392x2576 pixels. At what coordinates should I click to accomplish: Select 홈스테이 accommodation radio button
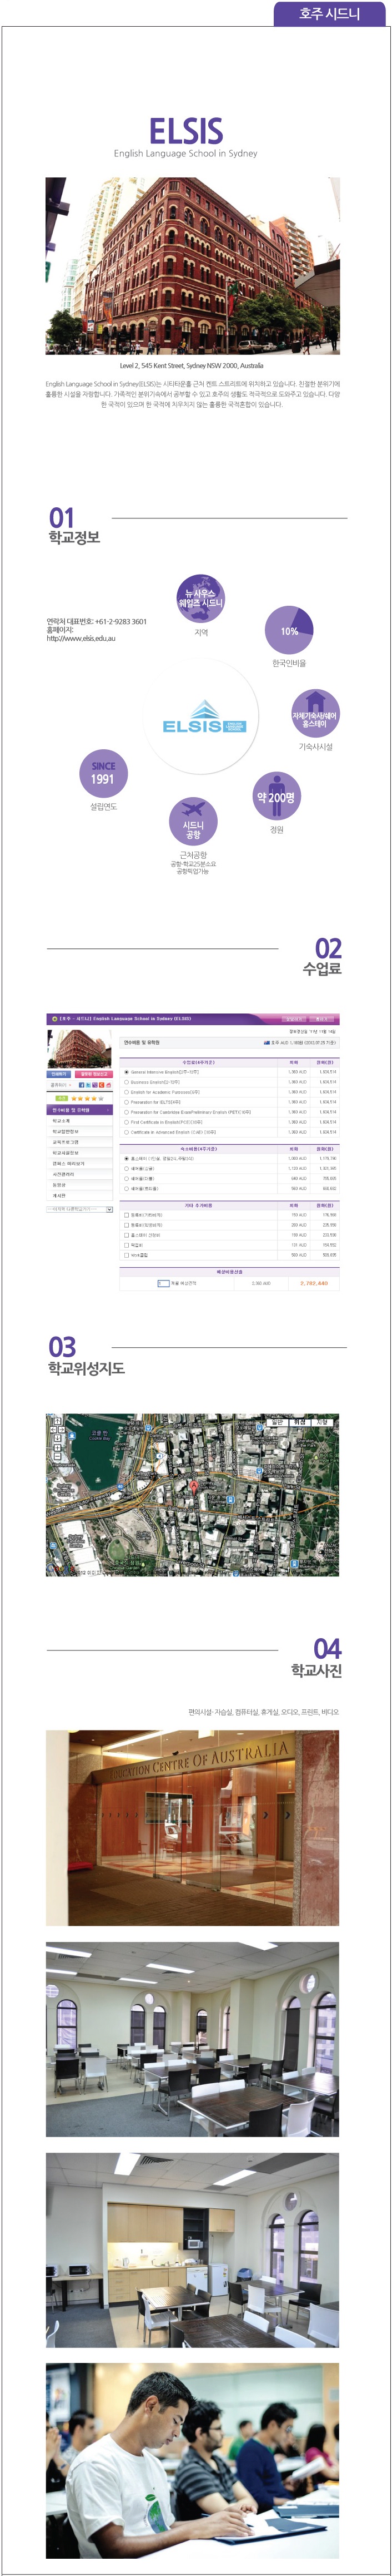click(127, 1159)
